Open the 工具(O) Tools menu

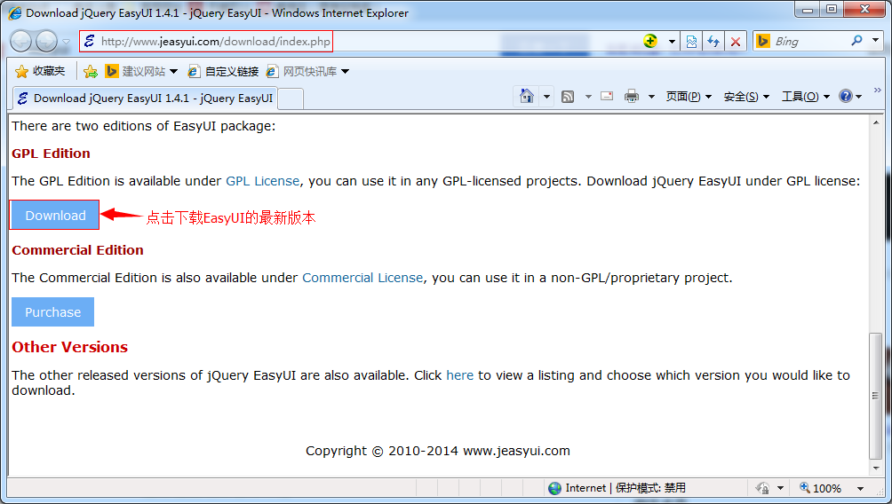(806, 97)
